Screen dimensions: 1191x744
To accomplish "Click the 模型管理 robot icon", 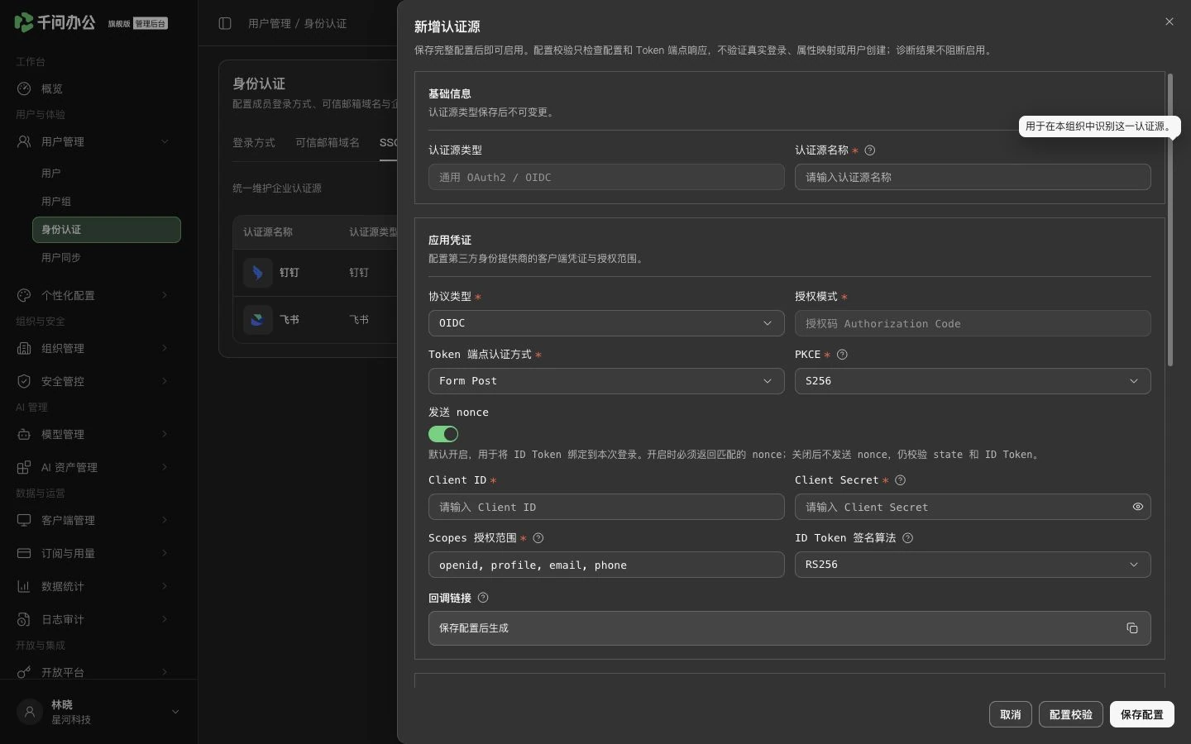I will 24,434.
